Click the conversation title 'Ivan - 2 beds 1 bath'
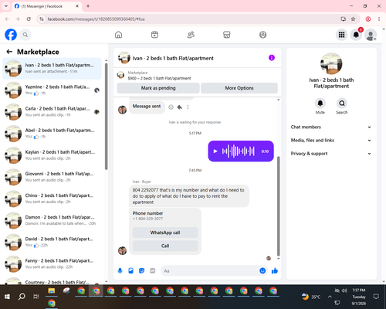This screenshot has width=386, height=309. click(173, 58)
